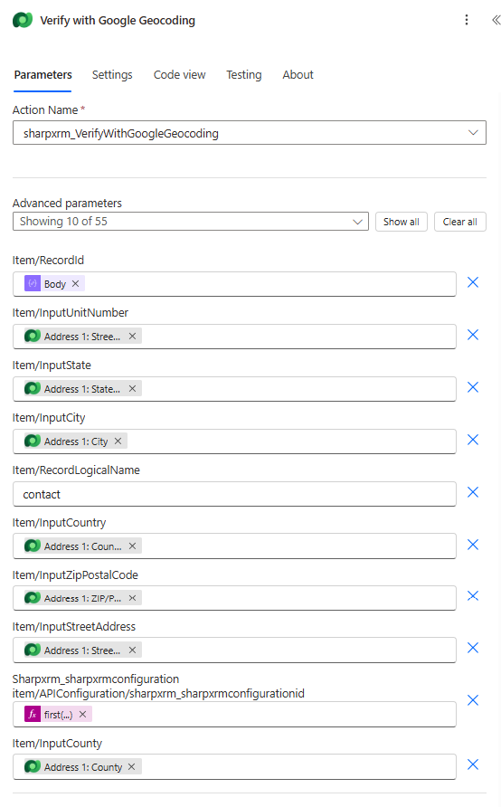
Task: Remove the Item/InputCity parameter
Action: 473,440
